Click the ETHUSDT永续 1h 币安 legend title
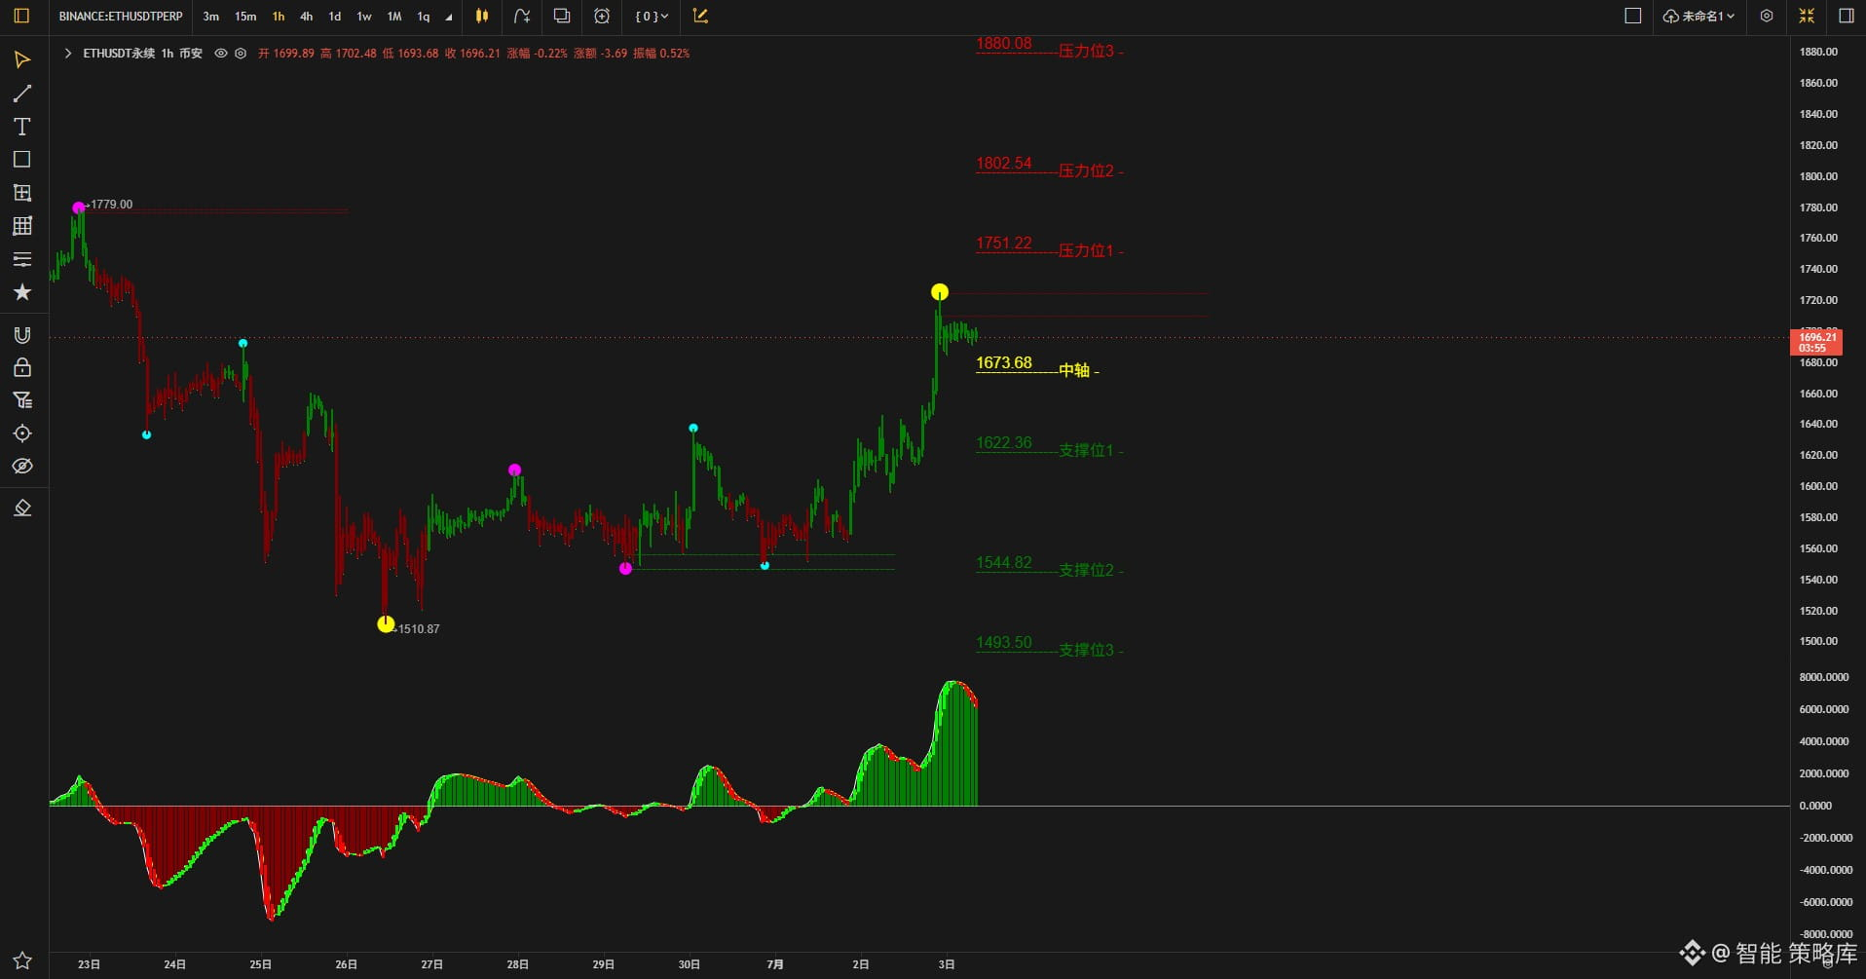Viewport: 1866px width, 979px height. coord(142,54)
